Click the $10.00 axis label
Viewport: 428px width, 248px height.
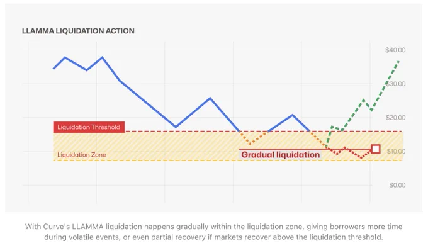tap(396, 151)
